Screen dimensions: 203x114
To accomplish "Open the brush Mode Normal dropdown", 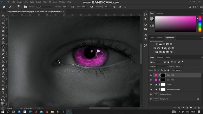I will pos(44,7).
